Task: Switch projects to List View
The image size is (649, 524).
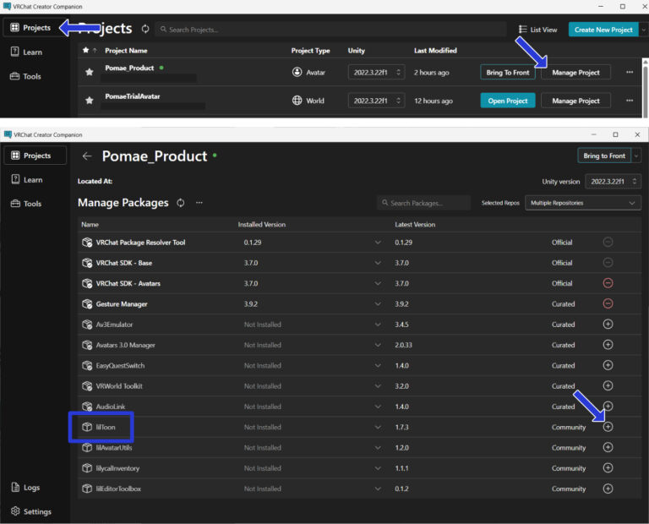Action: coord(538,30)
